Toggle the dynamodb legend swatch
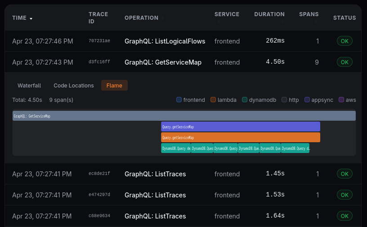The image size is (367, 227). pos(245,100)
